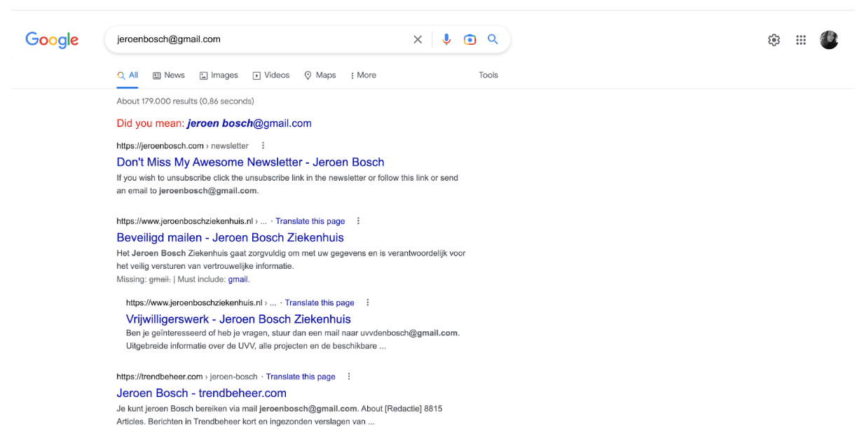Open the Google apps grid
Image resolution: width=864 pixels, height=439 pixels.
[x=801, y=41]
